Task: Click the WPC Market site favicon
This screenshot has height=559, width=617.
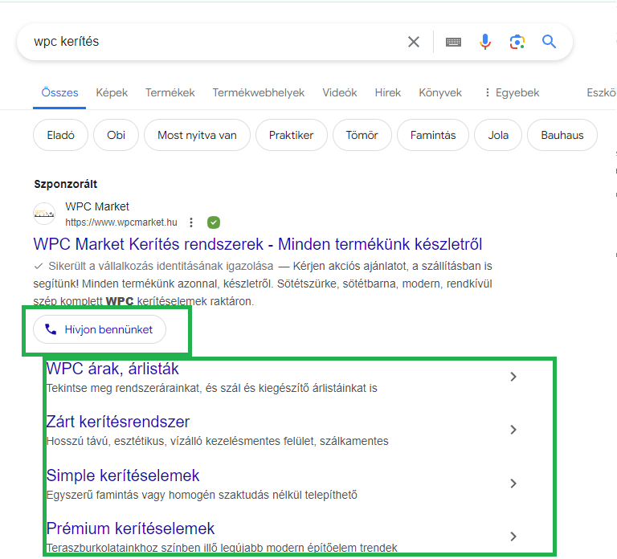Action: [x=44, y=214]
